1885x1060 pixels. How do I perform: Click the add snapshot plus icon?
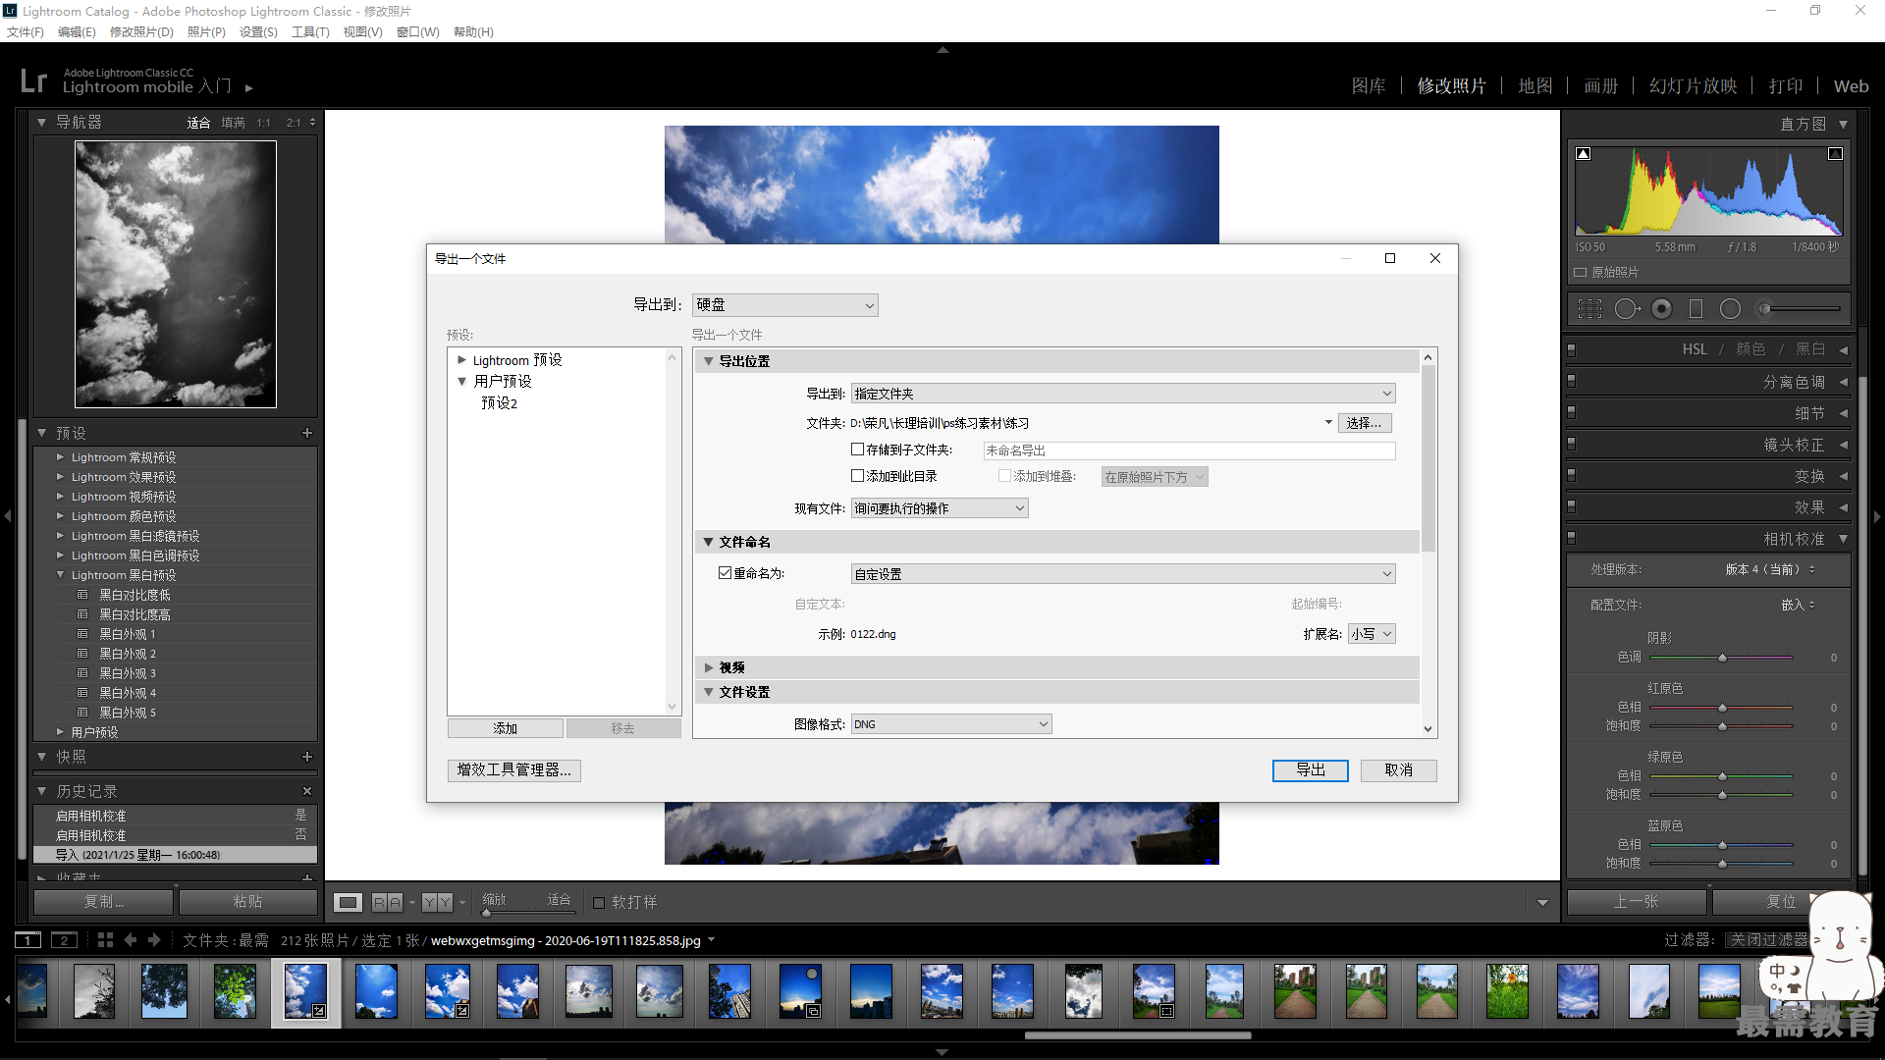(x=306, y=757)
